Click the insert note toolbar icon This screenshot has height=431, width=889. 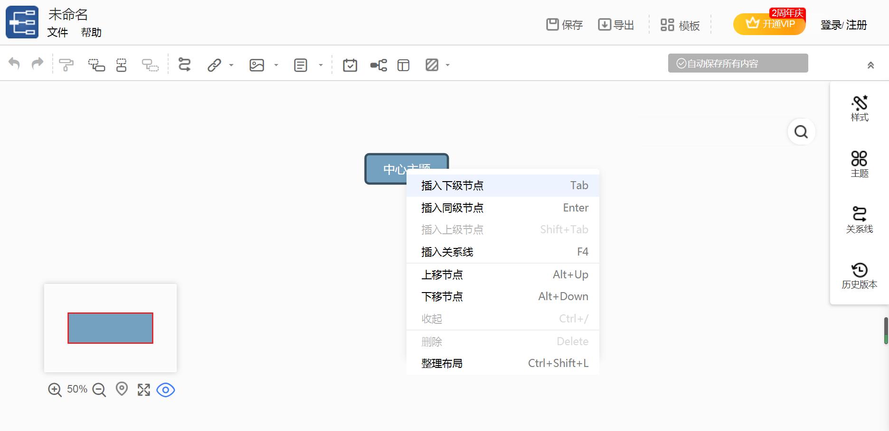tap(301, 64)
